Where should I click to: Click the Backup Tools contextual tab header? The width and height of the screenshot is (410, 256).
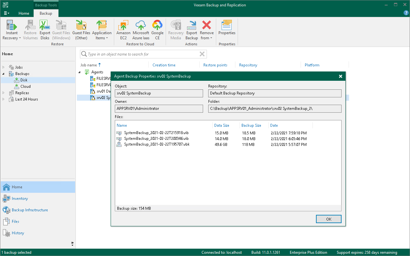pyautogui.click(x=46, y=5)
